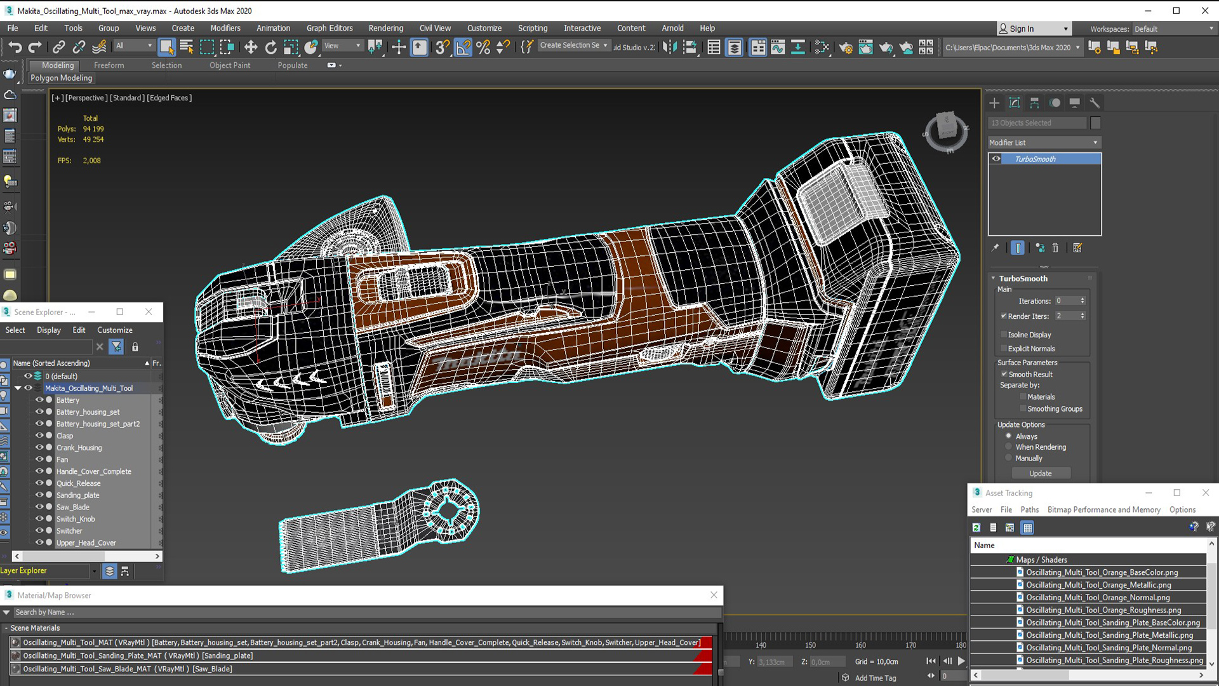The height and width of the screenshot is (686, 1219).
Task: Open the Rendering menu
Action: (x=385, y=28)
